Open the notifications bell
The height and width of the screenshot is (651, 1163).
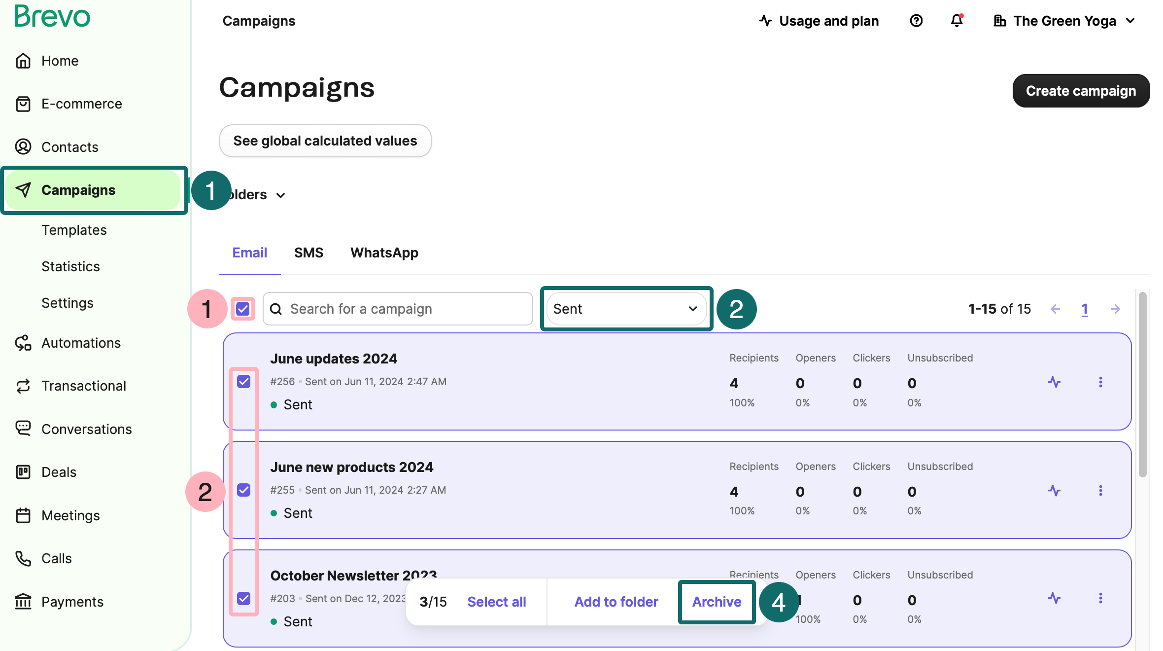pos(957,21)
